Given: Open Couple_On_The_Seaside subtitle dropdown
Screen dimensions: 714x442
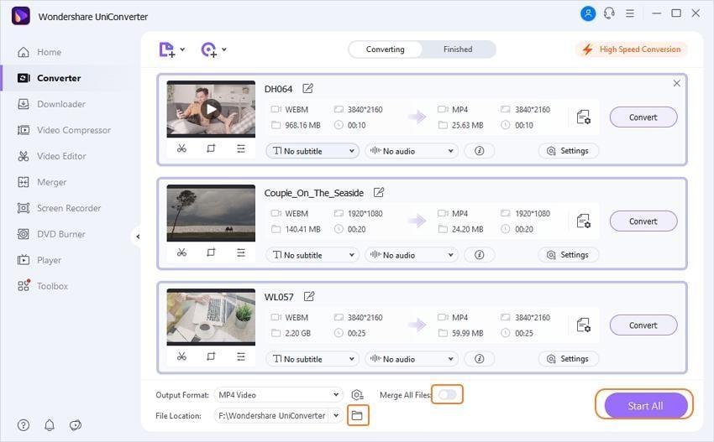Looking at the screenshot, I should pyautogui.click(x=312, y=255).
